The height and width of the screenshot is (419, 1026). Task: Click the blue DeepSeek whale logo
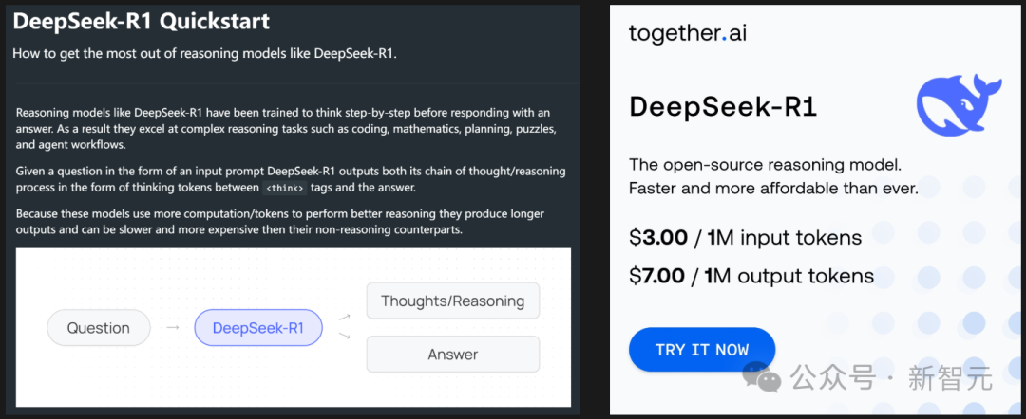957,106
